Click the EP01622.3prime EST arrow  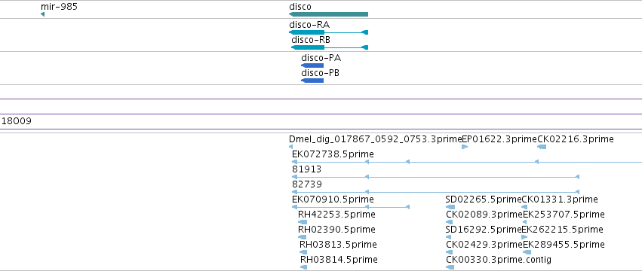465,147
